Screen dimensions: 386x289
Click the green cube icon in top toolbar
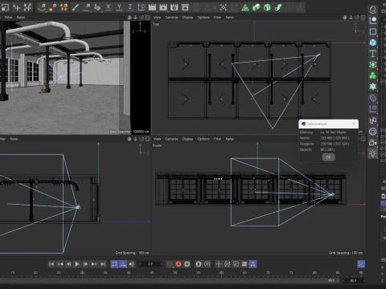[267, 7]
